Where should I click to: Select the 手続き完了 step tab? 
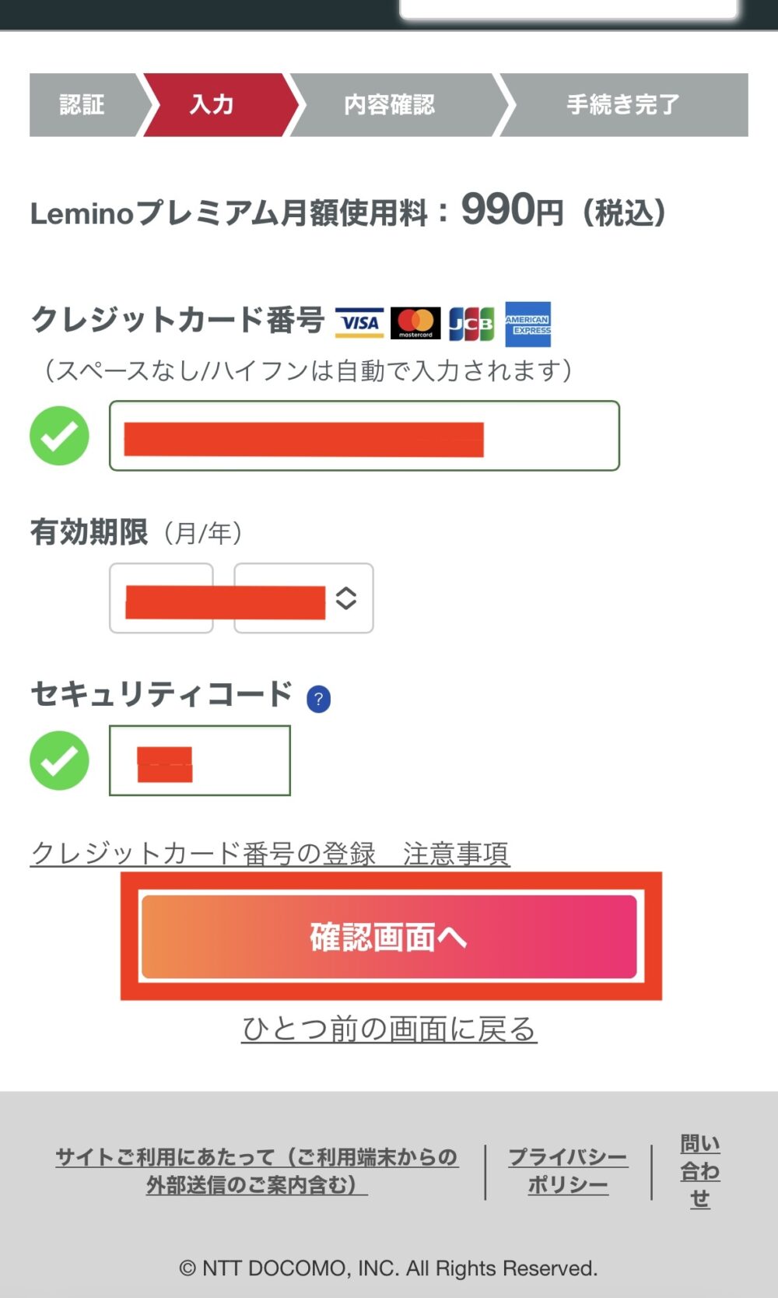(x=622, y=105)
